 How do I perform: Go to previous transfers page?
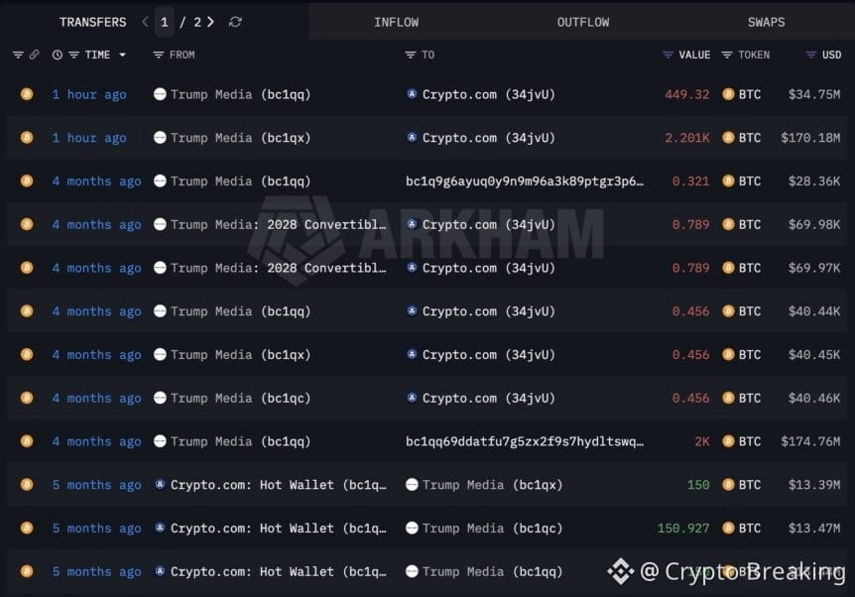145,22
